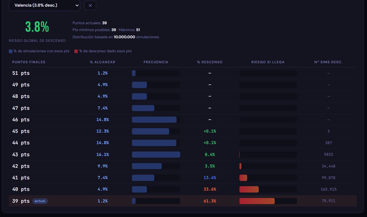The image size is (367, 217).
Task: Select the 47 pts row label
Action: tap(21, 108)
